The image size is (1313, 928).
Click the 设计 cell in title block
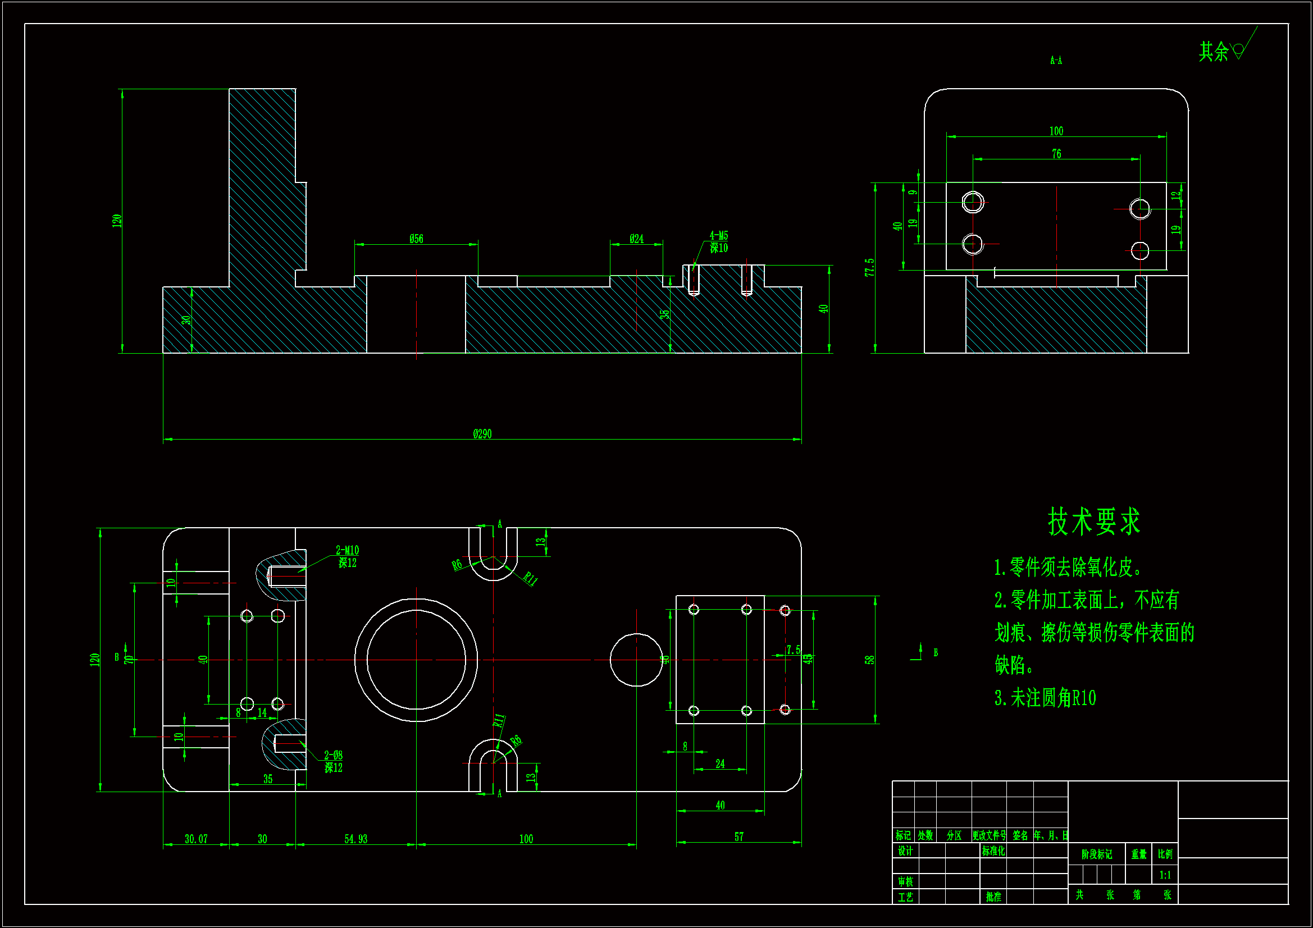(x=905, y=851)
